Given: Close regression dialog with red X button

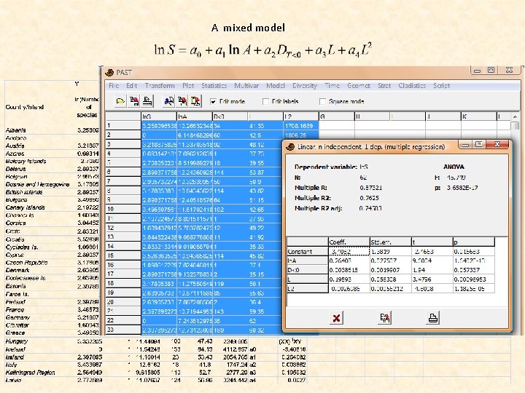Looking at the screenshot, I should [x=336, y=318].
